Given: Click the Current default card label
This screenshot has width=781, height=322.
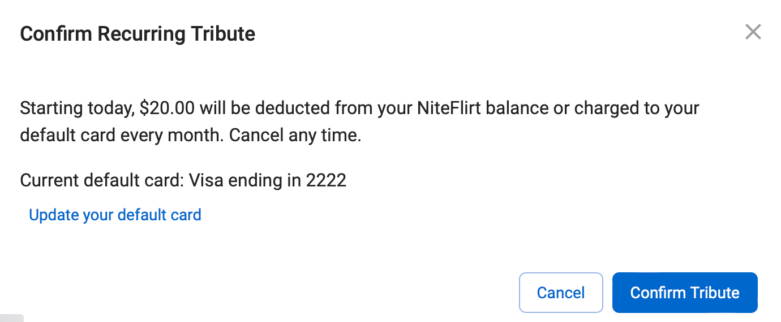Looking at the screenshot, I should tap(102, 180).
